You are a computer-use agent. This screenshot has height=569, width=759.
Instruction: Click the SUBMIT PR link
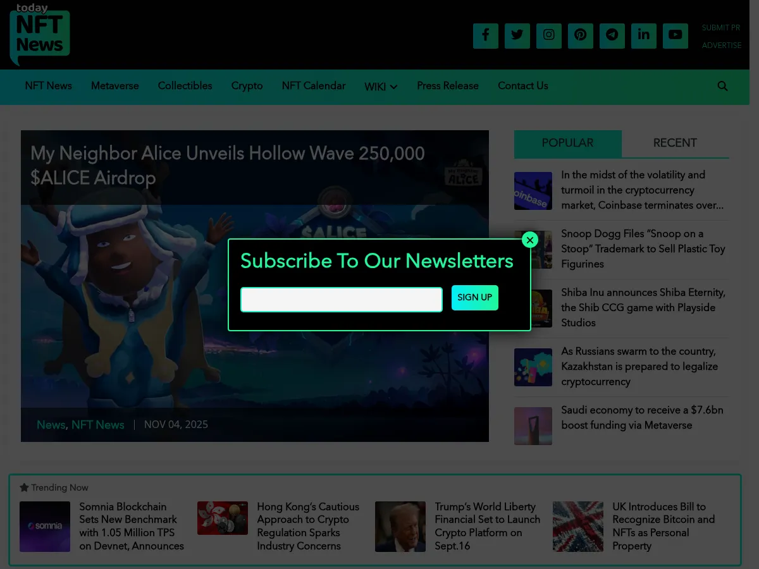(x=720, y=28)
